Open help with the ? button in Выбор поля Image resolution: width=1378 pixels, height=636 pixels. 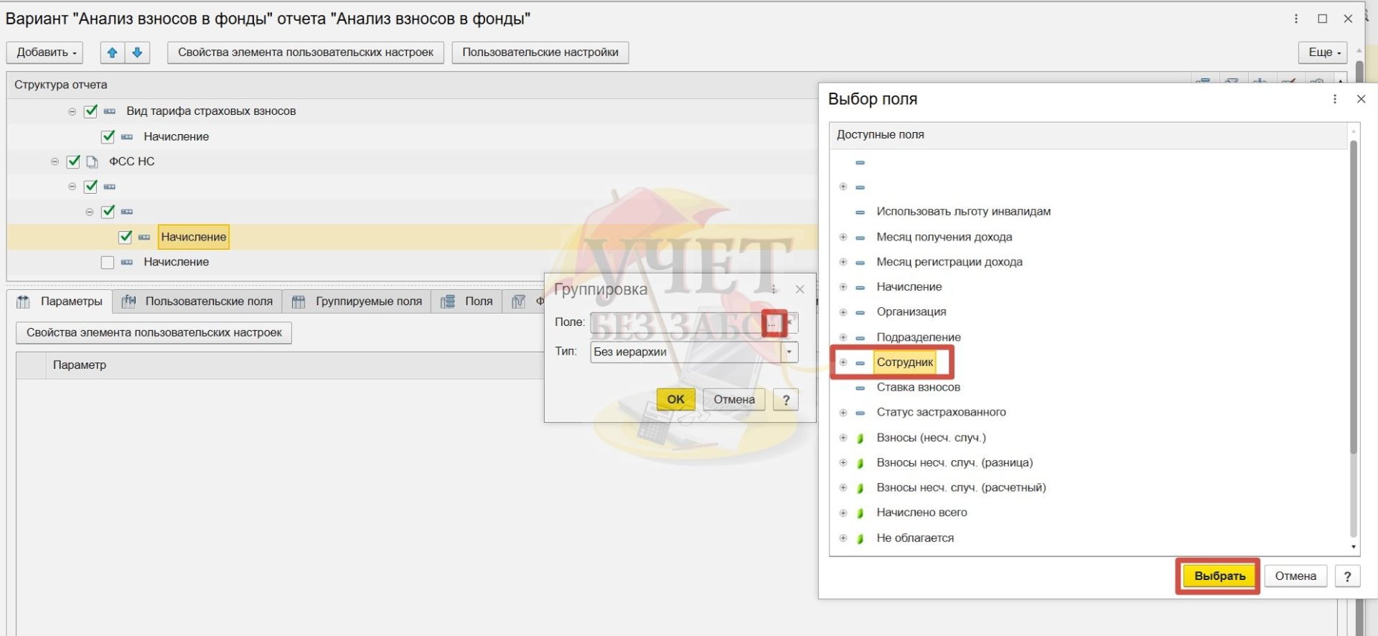(1347, 576)
